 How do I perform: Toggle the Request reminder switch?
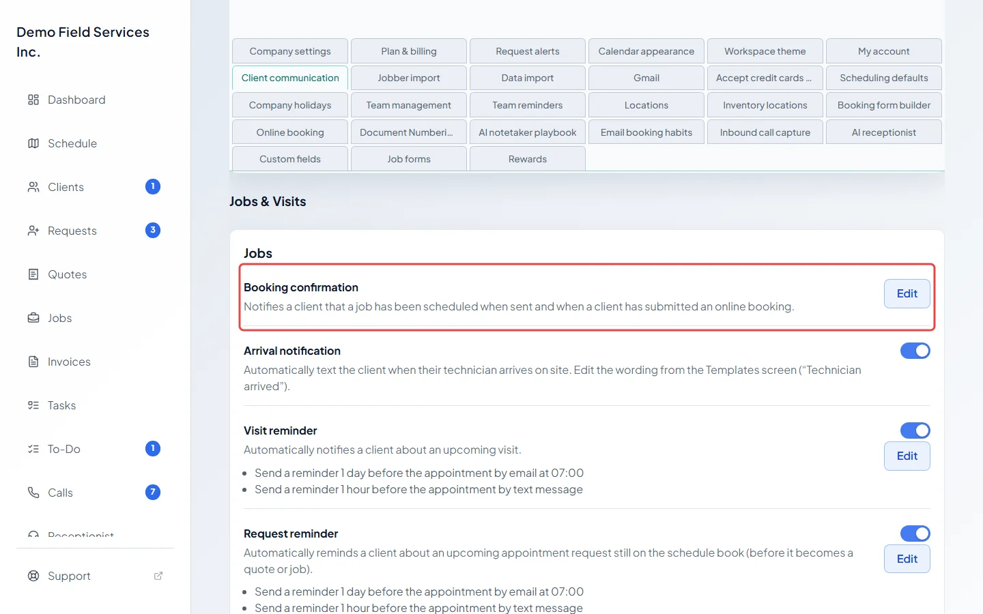tap(915, 533)
